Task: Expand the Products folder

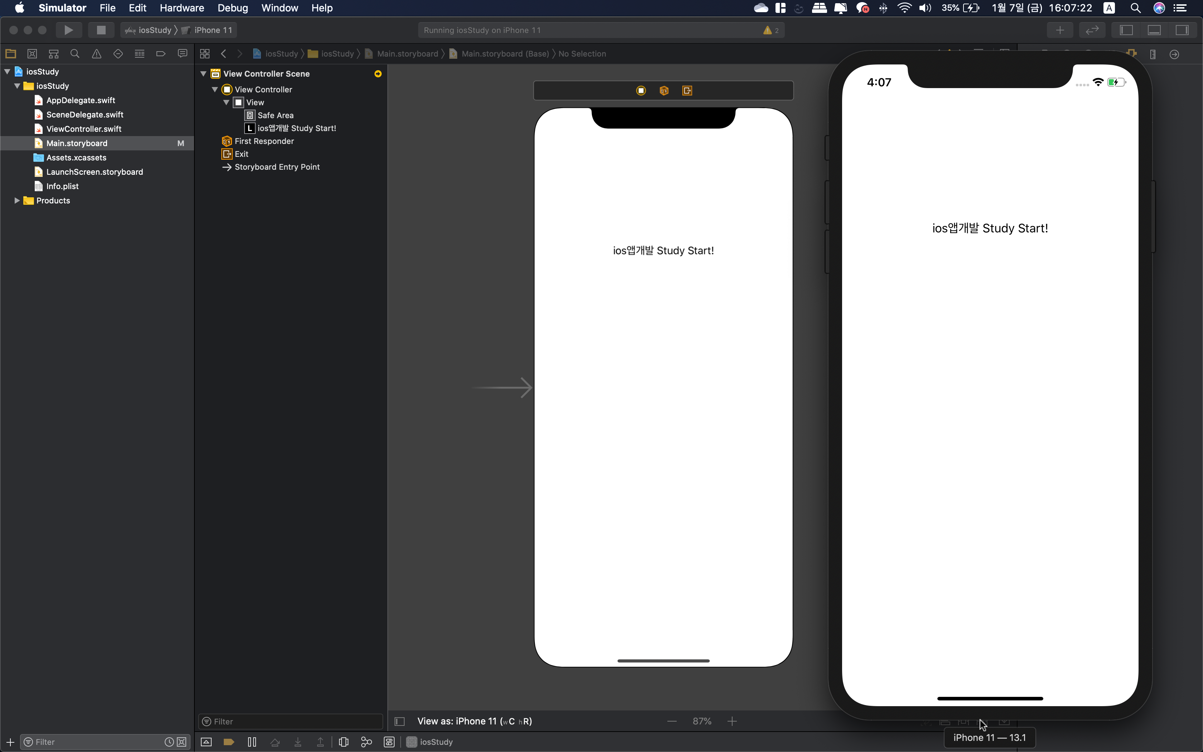Action: [x=17, y=201]
